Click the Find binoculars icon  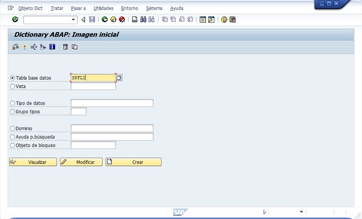pos(143,20)
